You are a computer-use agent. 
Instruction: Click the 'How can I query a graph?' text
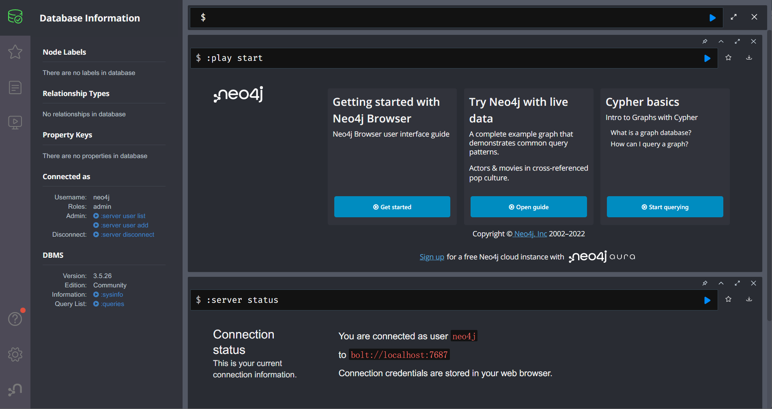(x=649, y=144)
